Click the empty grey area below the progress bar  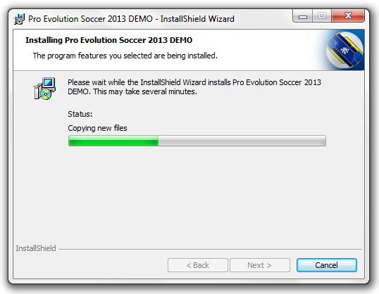189,193
